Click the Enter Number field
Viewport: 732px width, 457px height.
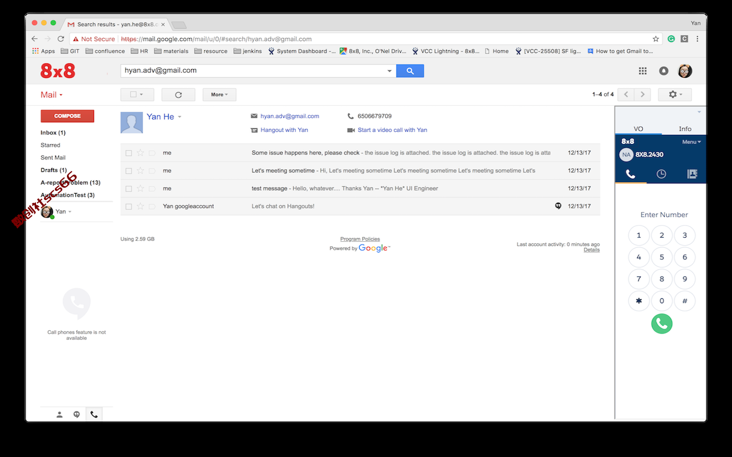(664, 215)
